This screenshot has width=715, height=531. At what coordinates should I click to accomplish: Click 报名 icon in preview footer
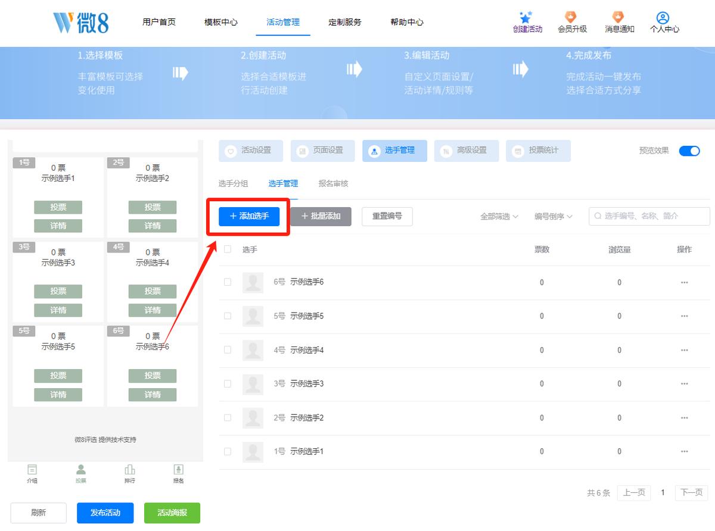(x=178, y=470)
